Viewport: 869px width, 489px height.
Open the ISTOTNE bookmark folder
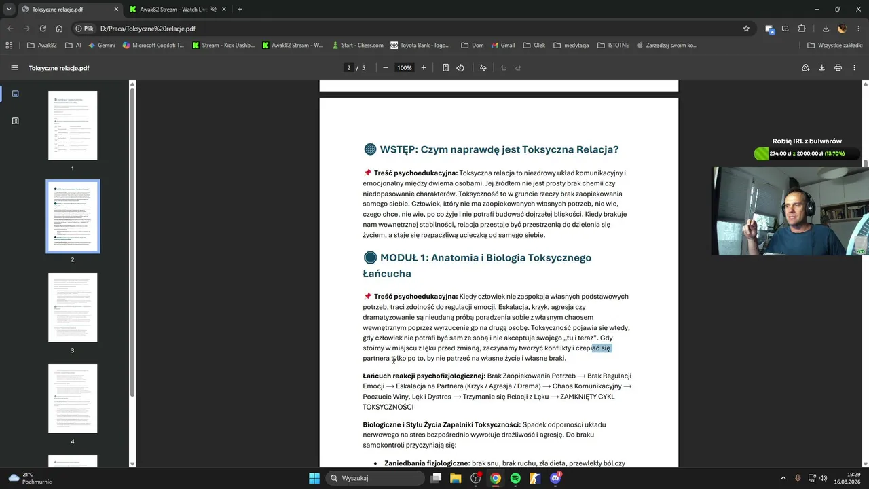pyautogui.click(x=613, y=46)
